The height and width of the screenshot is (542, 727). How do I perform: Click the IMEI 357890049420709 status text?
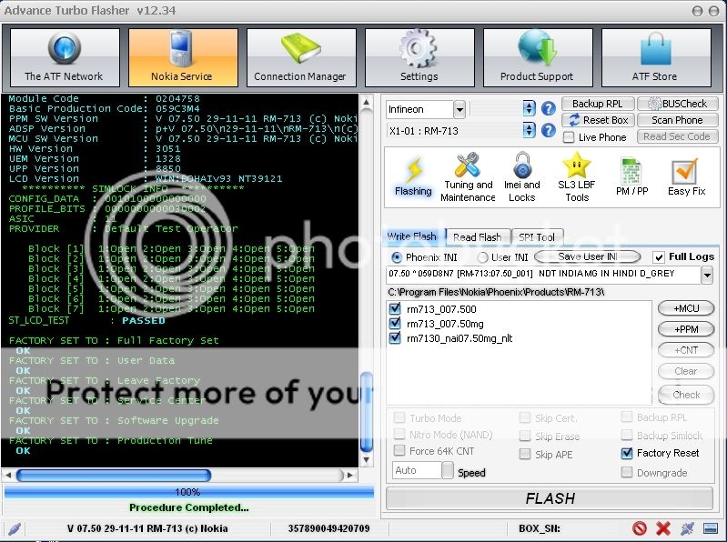(x=328, y=528)
